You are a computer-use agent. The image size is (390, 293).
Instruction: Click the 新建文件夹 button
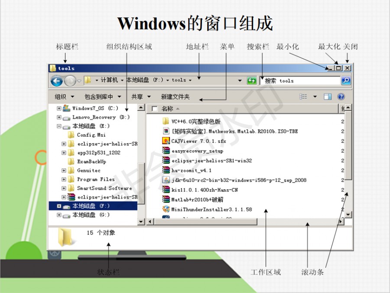pos(175,96)
